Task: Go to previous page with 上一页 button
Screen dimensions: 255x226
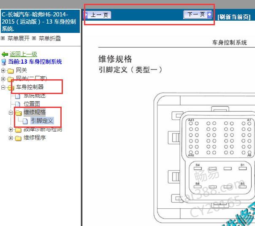Action: [x=98, y=15]
